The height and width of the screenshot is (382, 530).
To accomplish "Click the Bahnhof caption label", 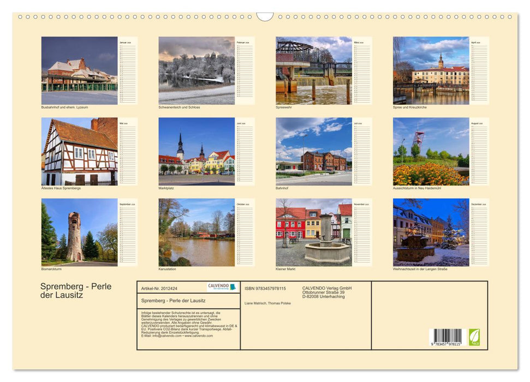I will pyautogui.click(x=283, y=187).
